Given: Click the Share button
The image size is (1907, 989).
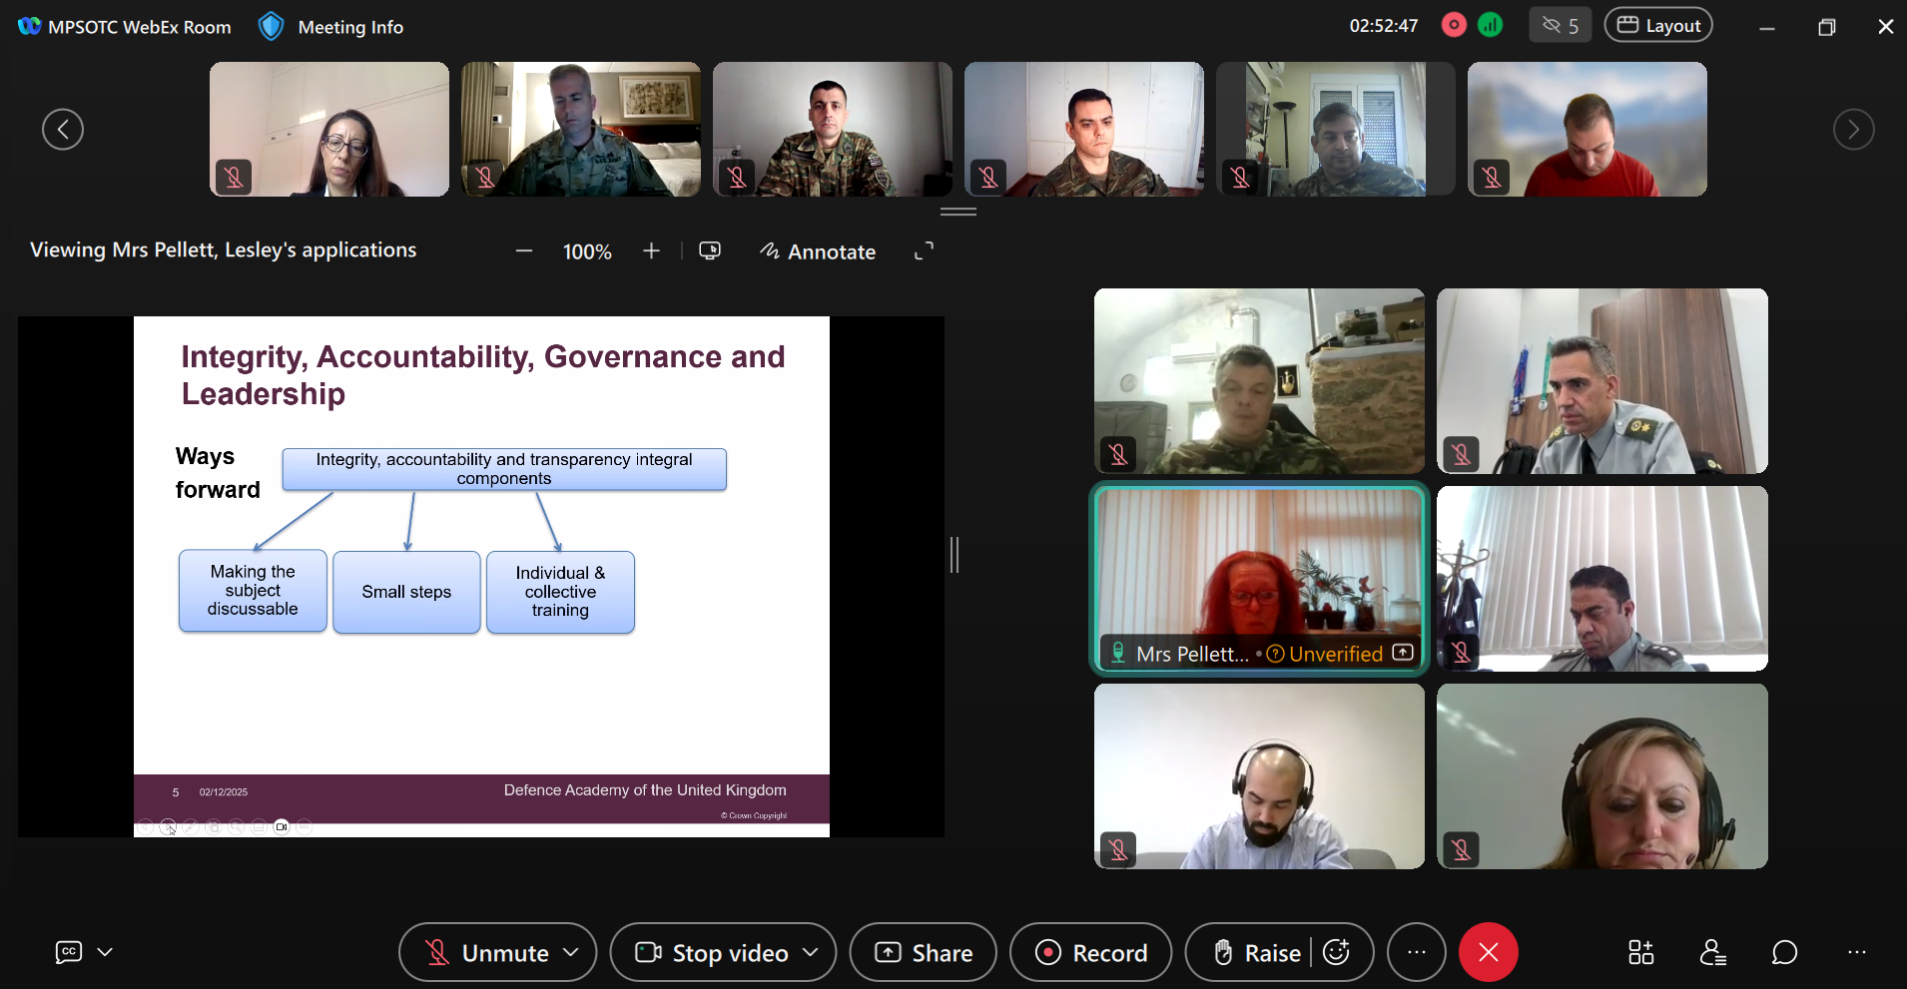Looking at the screenshot, I should point(924,953).
